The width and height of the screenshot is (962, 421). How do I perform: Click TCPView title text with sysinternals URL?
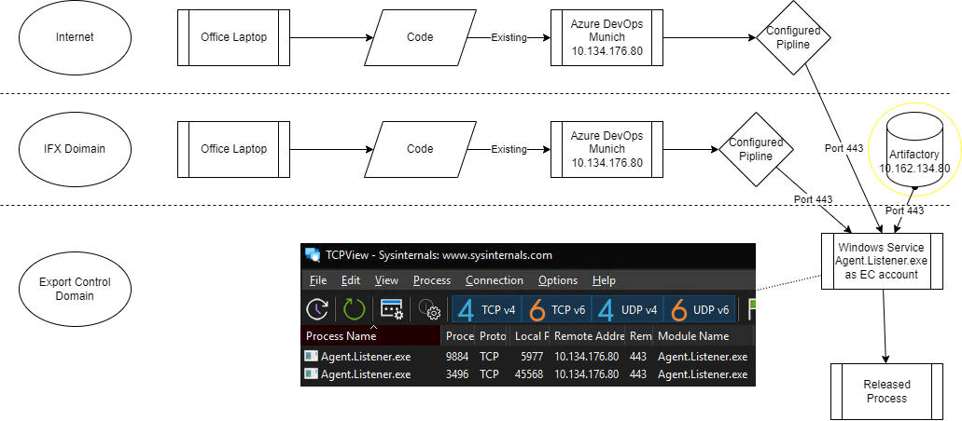pyautogui.click(x=439, y=255)
